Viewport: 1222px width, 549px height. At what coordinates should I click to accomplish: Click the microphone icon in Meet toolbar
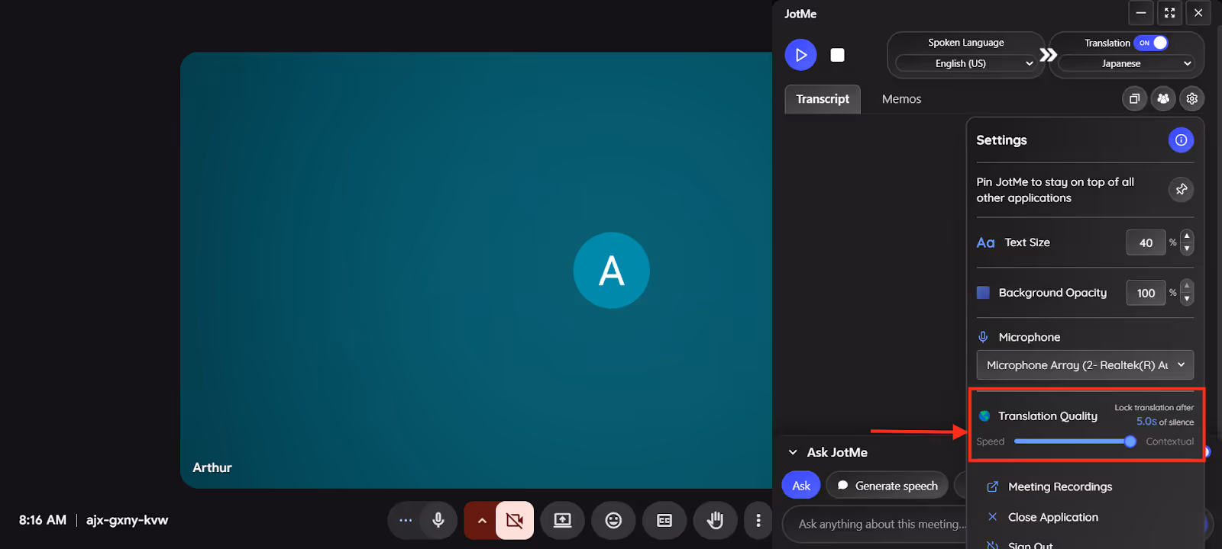[x=438, y=520]
